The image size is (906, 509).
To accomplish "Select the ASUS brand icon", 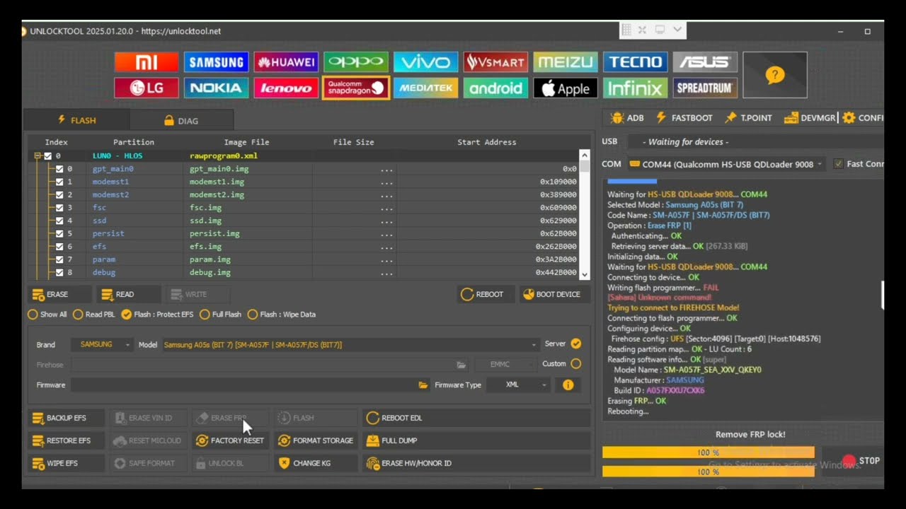I will pos(705,62).
